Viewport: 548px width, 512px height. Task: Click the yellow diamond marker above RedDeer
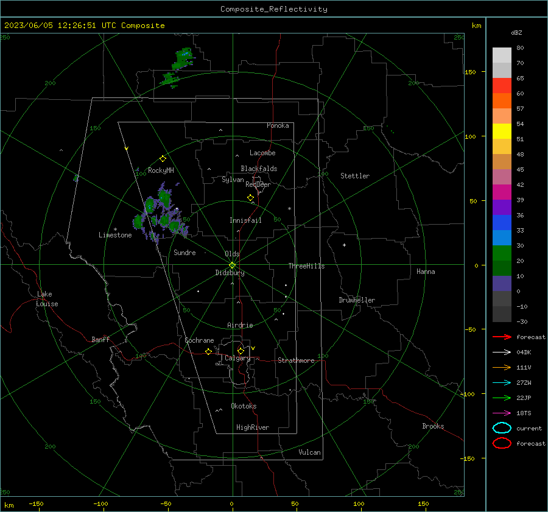coord(250,198)
